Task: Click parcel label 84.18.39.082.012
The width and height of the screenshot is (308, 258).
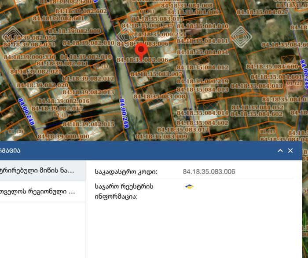Action: click(x=88, y=79)
